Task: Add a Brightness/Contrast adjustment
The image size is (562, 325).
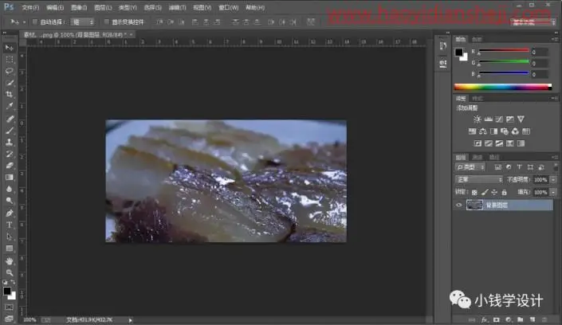Action: coord(477,119)
